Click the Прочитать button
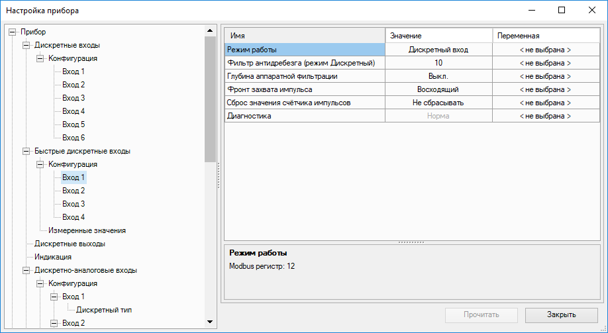Image resolution: width=608 pixels, height=333 pixels. point(481,314)
